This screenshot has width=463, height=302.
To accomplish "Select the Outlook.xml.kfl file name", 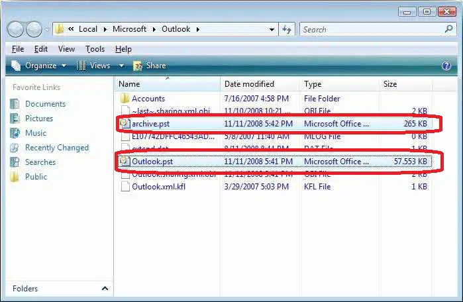I will [x=158, y=187].
